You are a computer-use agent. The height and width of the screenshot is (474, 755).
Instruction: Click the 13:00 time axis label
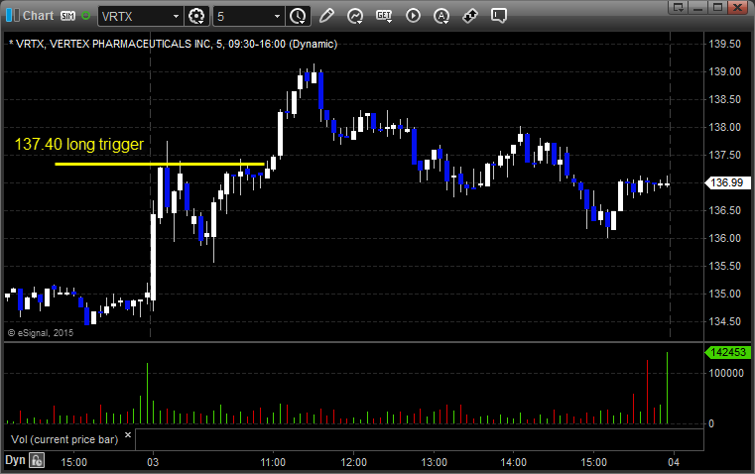point(434,462)
